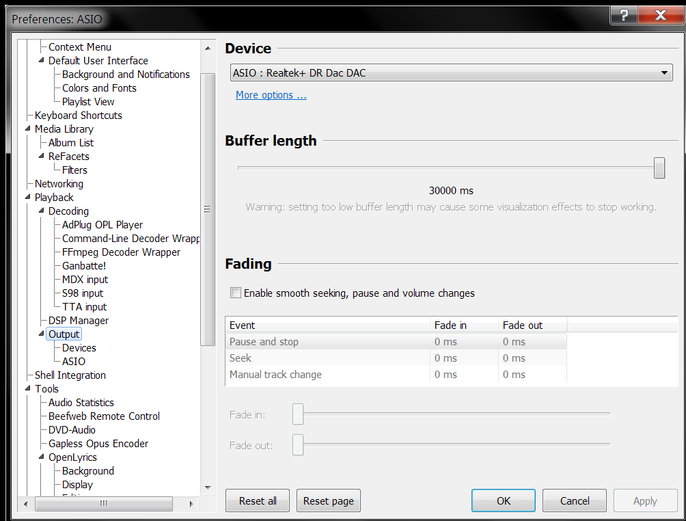Click the horizontal scrollbar left arrow

coord(25,504)
